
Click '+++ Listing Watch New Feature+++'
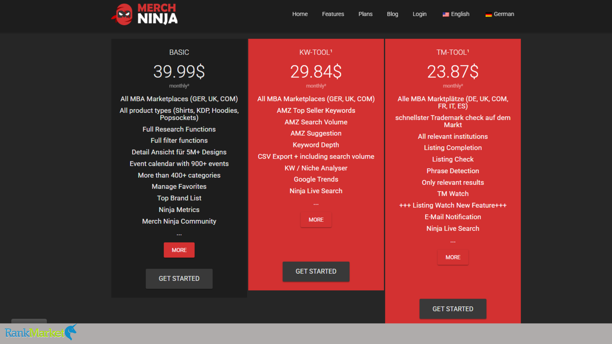click(453, 205)
